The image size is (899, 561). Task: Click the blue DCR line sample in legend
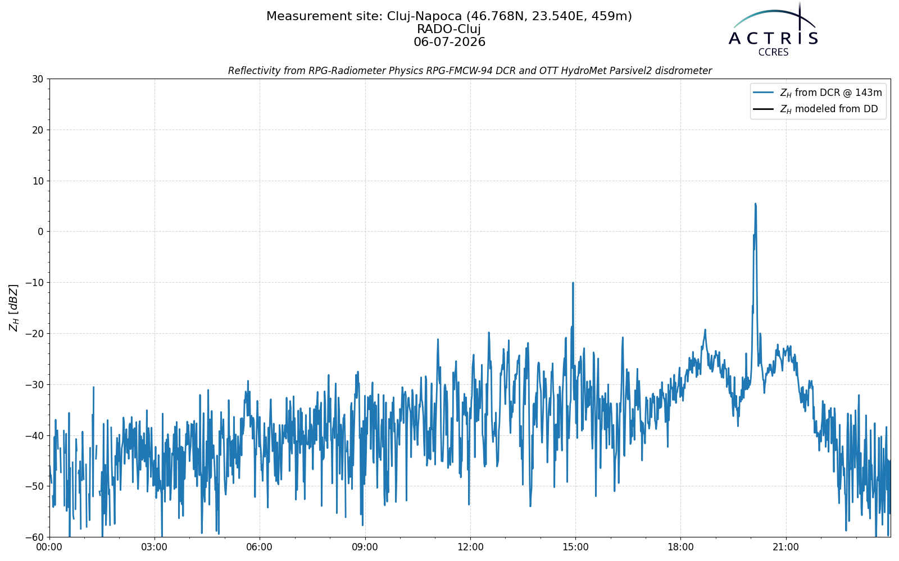click(x=764, y=93)
